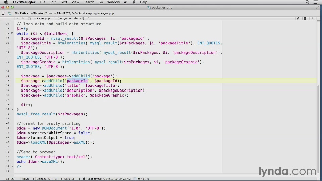Image resolution: width=322 pixels, height=181 pixels.
Task: Toggle the file lock icon in status bar
Action: click(84, 179)
